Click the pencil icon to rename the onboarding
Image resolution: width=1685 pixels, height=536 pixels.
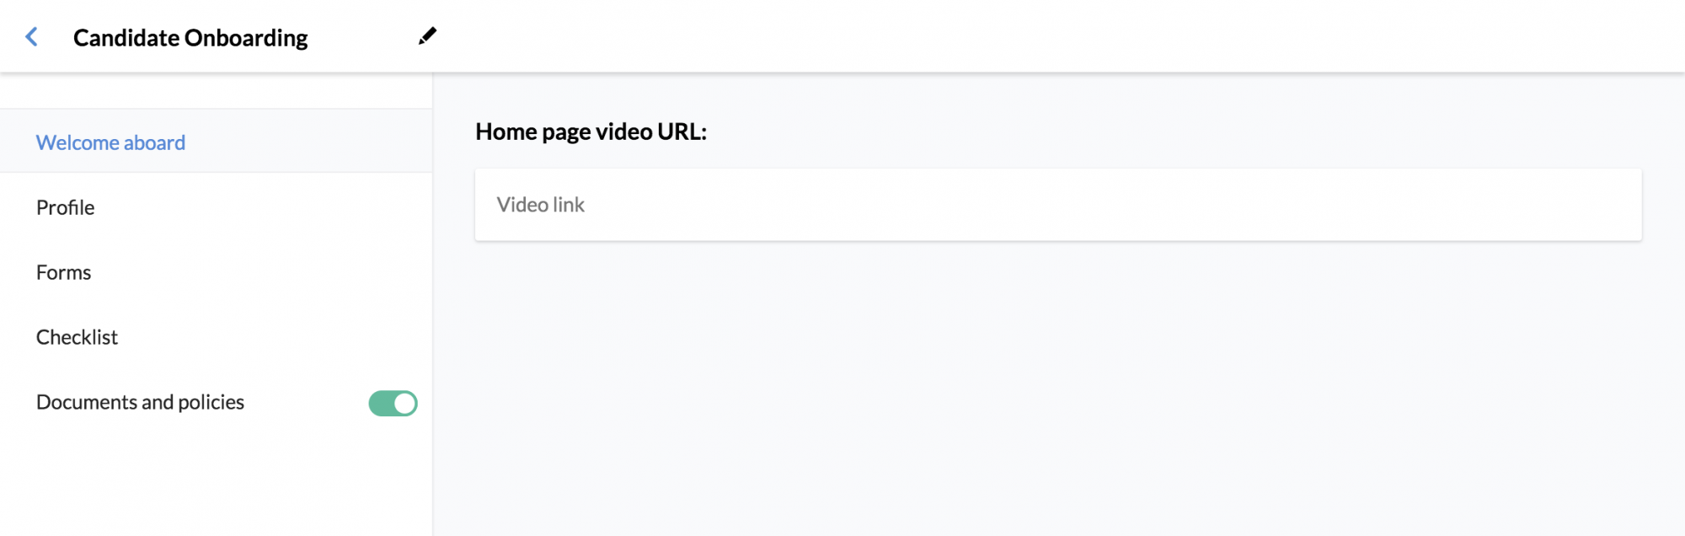pos(427,36)
